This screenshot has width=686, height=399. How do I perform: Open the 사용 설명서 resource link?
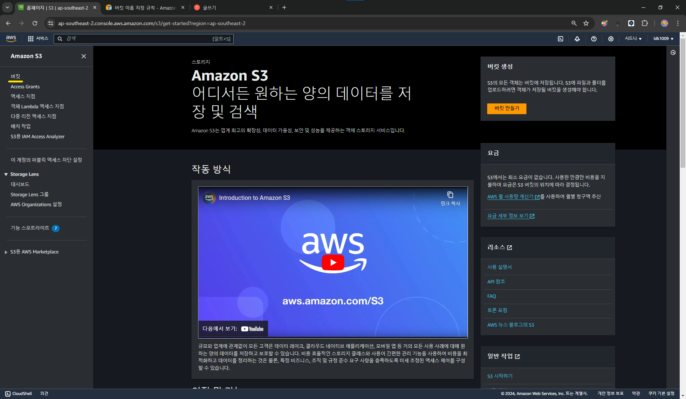499,267
